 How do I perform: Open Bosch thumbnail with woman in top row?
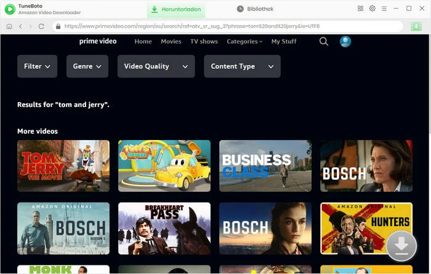(x=366, y=166)
